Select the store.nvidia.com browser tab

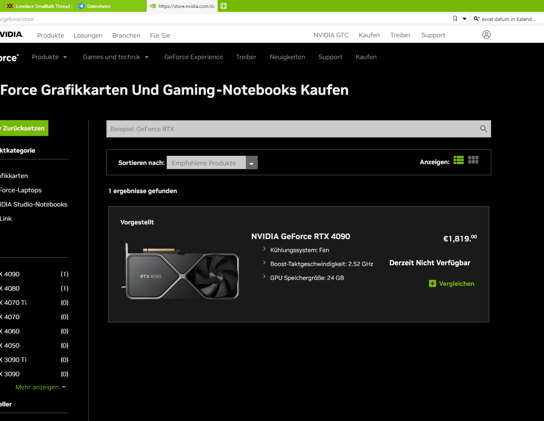182,6
